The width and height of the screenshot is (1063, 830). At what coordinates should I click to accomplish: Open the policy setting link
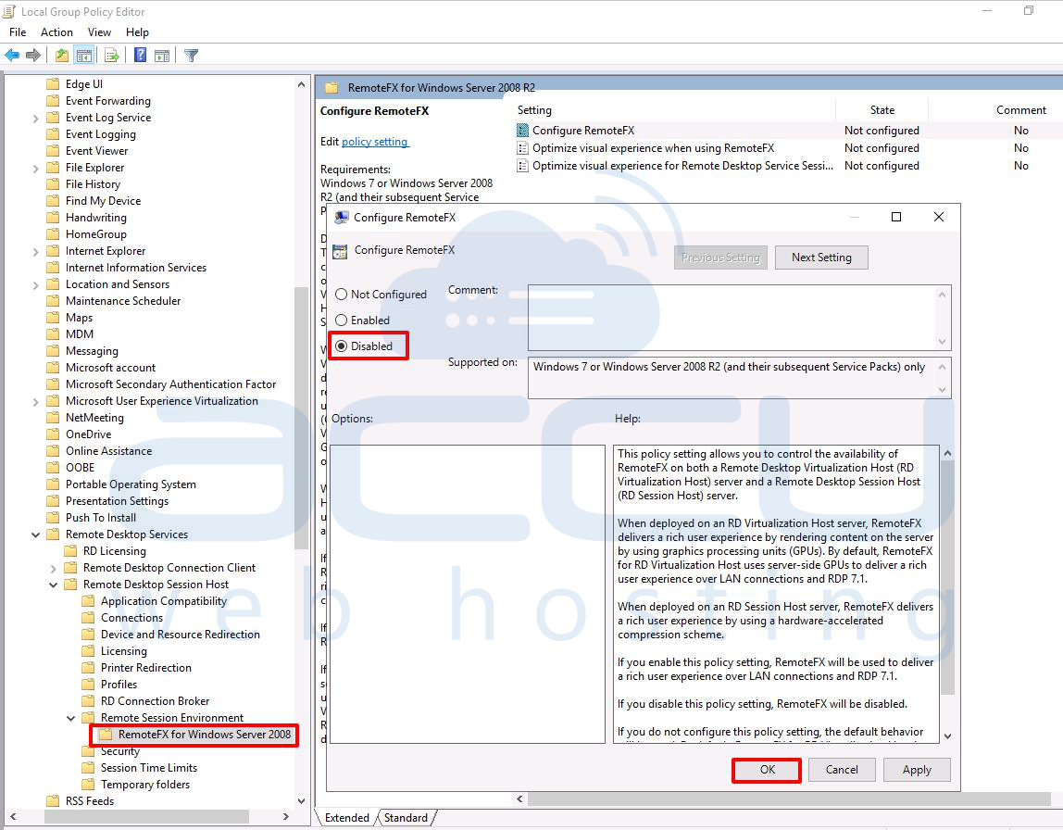[375, 142]
